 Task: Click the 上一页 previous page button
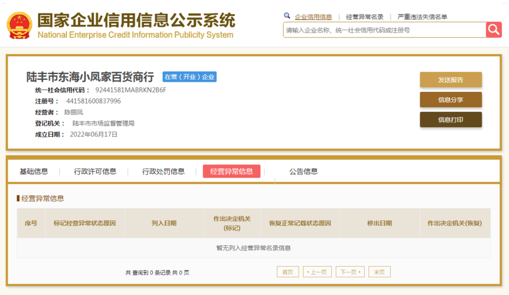(317, 272)
